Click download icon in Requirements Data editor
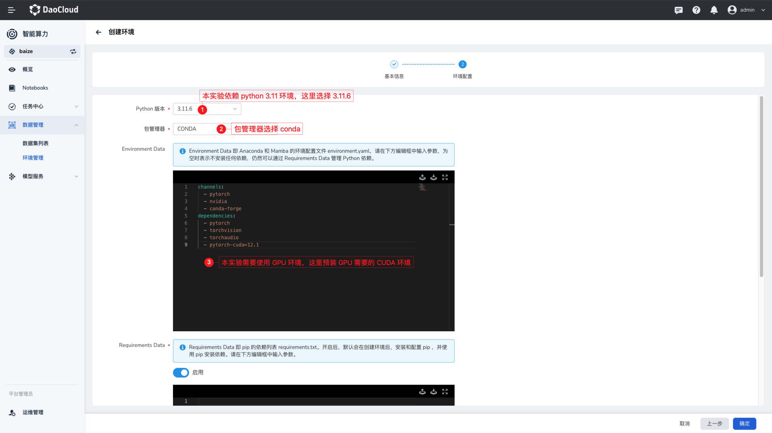772x433 pixels. click(433, 392)
